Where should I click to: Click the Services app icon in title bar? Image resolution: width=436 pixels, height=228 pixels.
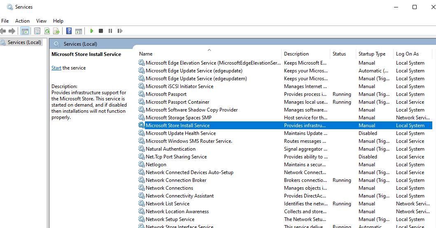10,7
